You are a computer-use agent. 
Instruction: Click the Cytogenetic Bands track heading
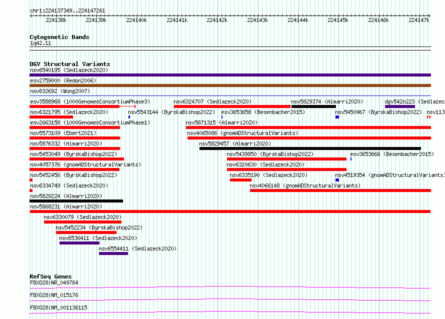(59, 37)
